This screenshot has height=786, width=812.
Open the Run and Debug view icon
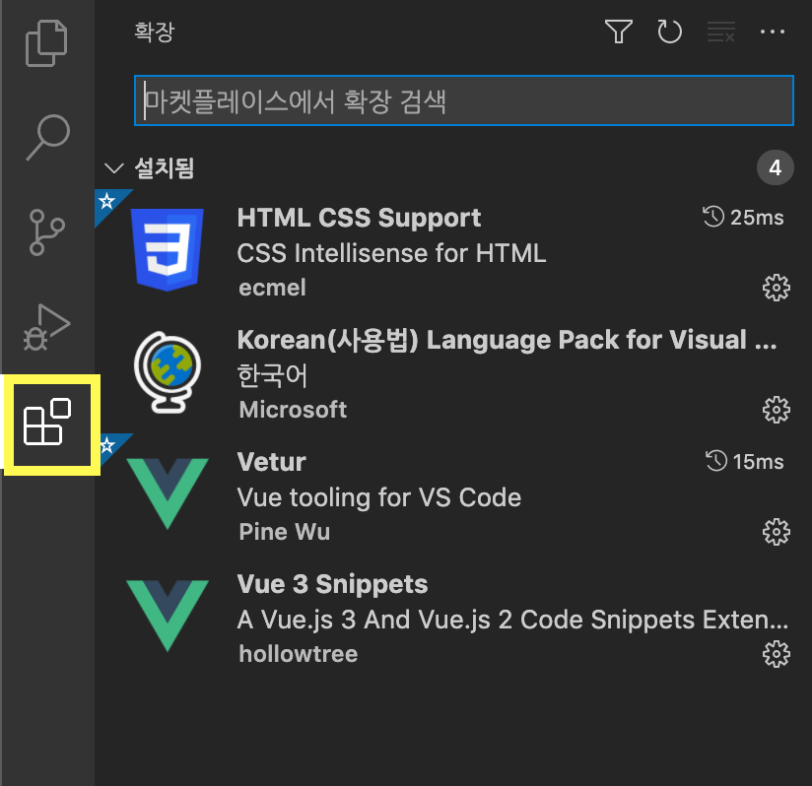tap(46, 328)
